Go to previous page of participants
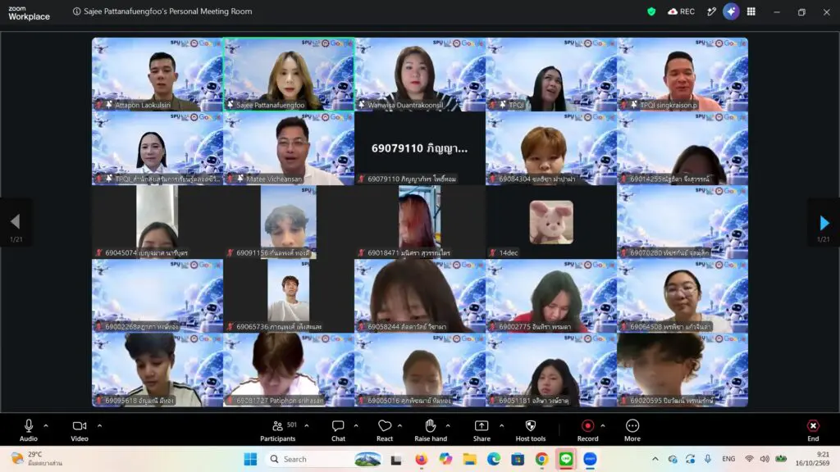The image size is (840, 472). click(x=16, y=223)
